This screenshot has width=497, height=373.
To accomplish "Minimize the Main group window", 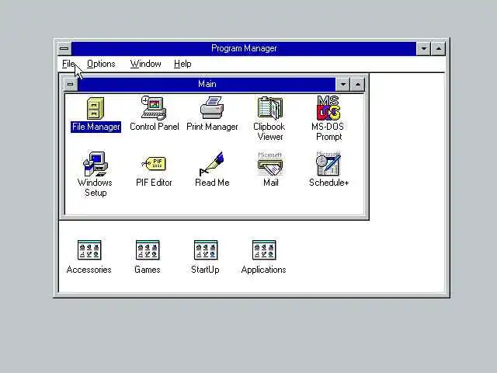I will (343, 85).
